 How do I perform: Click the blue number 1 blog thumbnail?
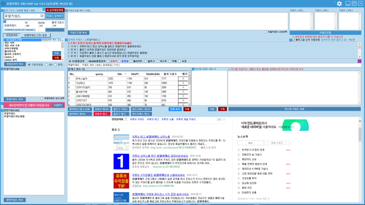121,162
